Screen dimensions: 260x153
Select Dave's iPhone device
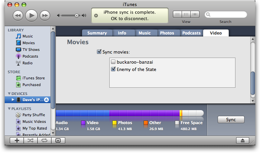pos(28,100)
